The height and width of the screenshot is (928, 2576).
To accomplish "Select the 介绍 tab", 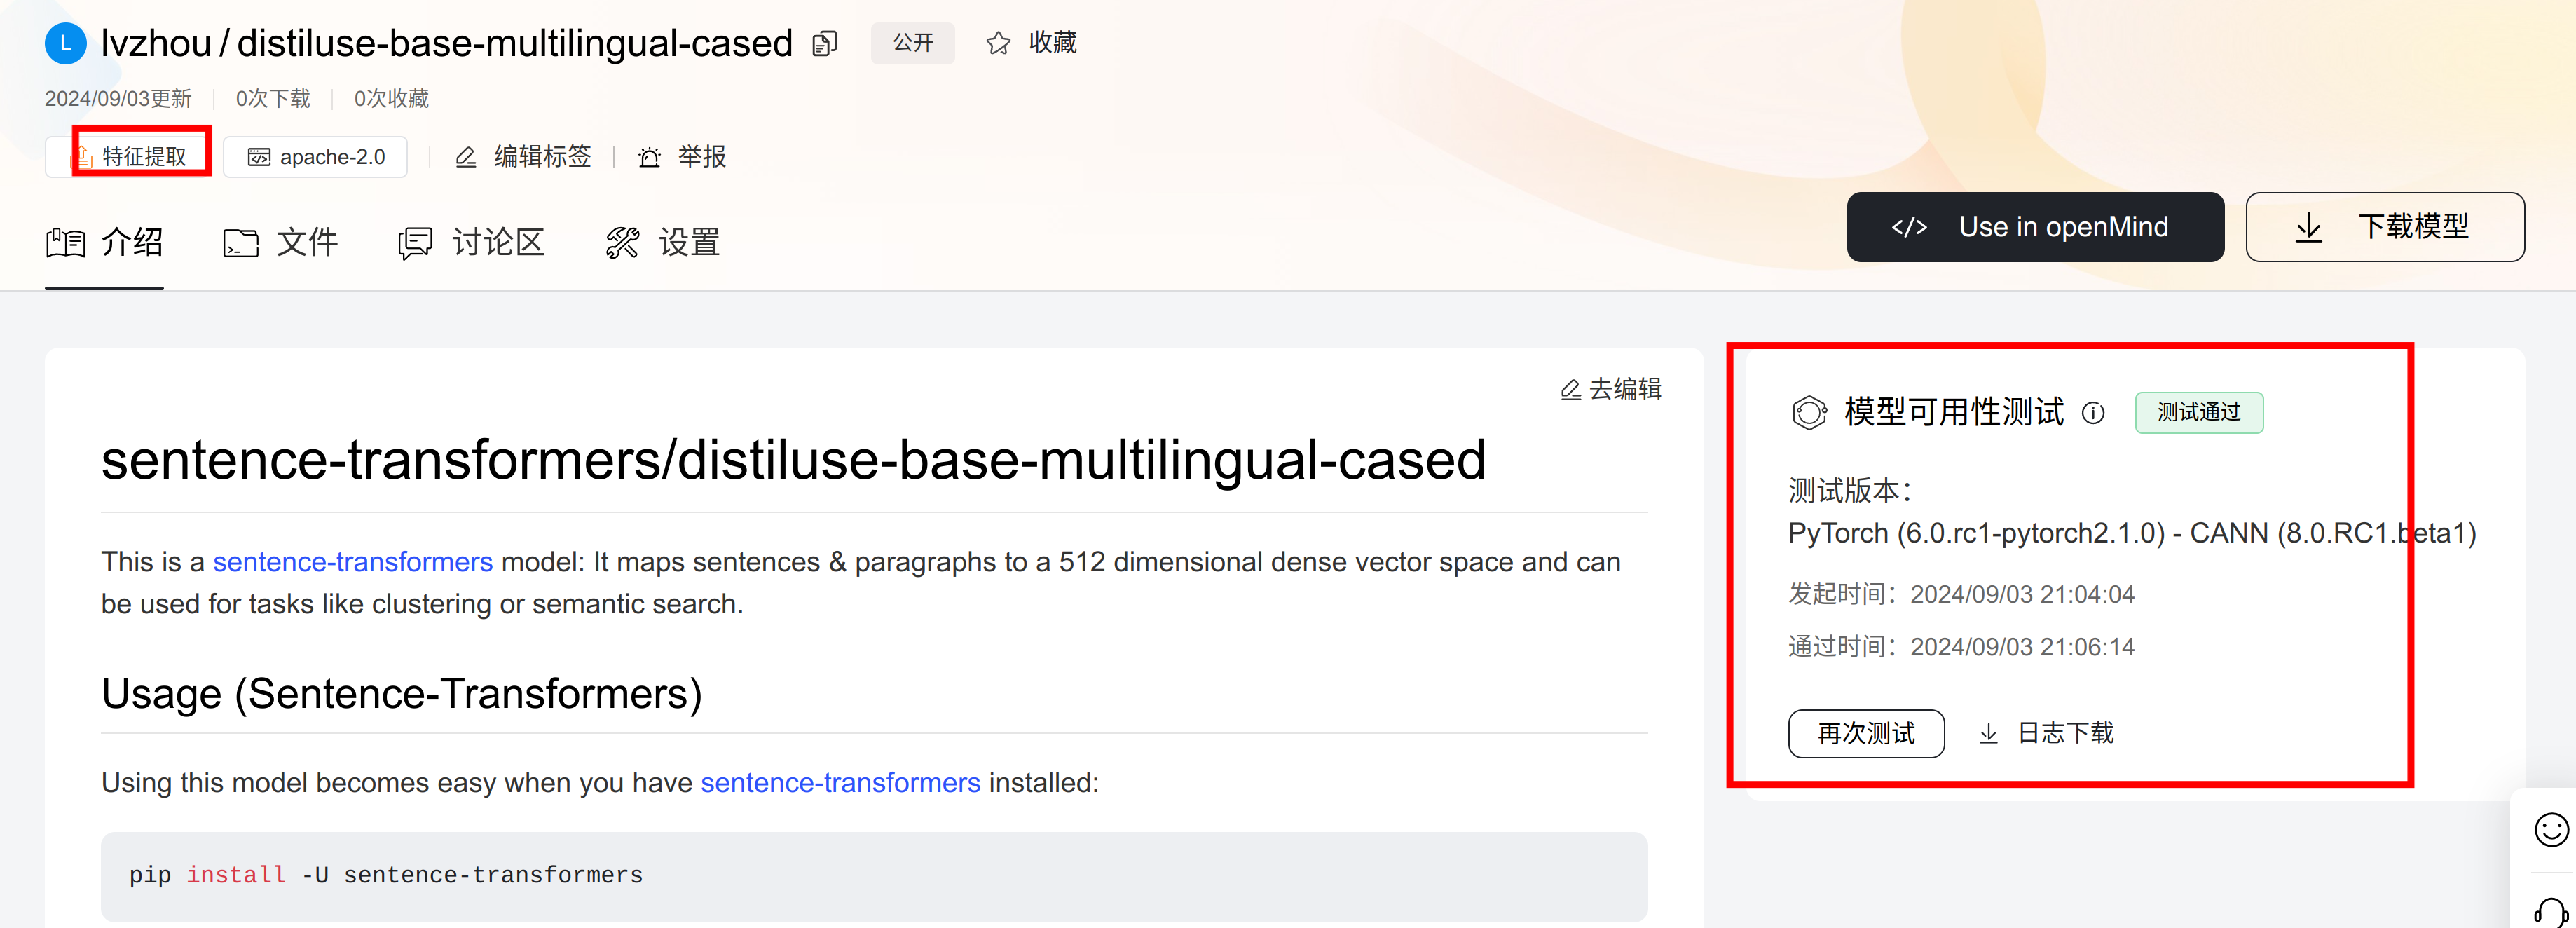I will (x=105, y=243).
